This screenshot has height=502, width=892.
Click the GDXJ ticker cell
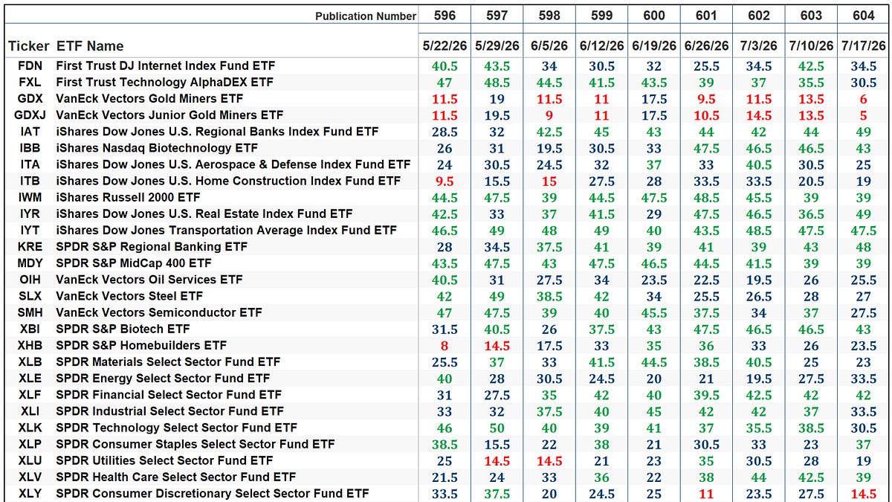pyautogui.click(x=29, y=115)
